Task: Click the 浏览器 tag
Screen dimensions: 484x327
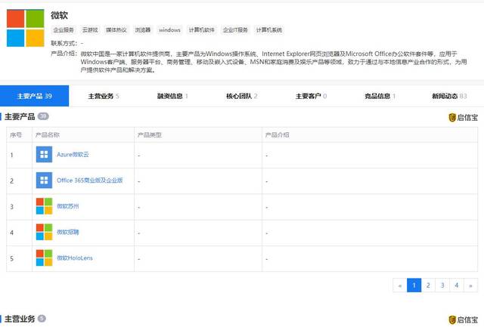Action: point(143,30)
